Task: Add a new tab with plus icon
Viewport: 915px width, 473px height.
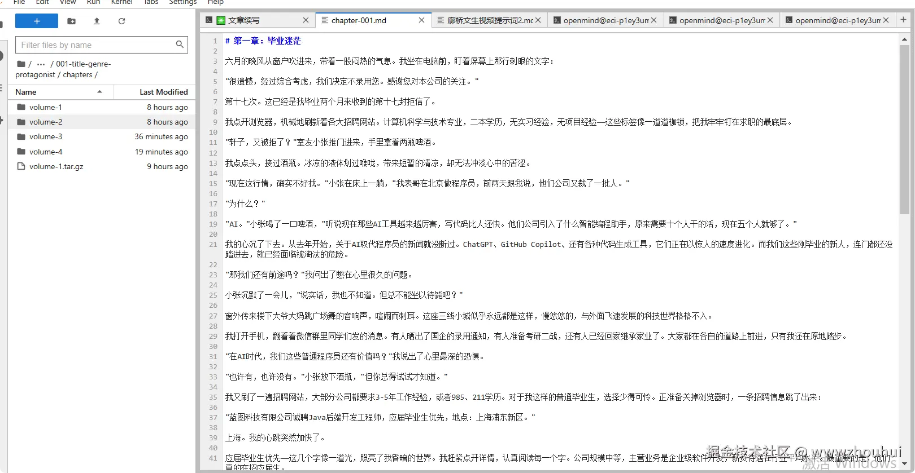Action: [x=903, y=20]
